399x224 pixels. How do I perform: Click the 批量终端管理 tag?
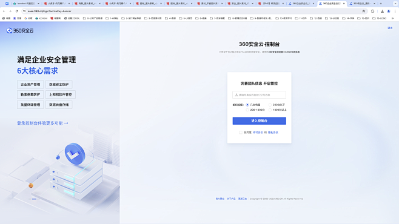click(x=30, y=105)
